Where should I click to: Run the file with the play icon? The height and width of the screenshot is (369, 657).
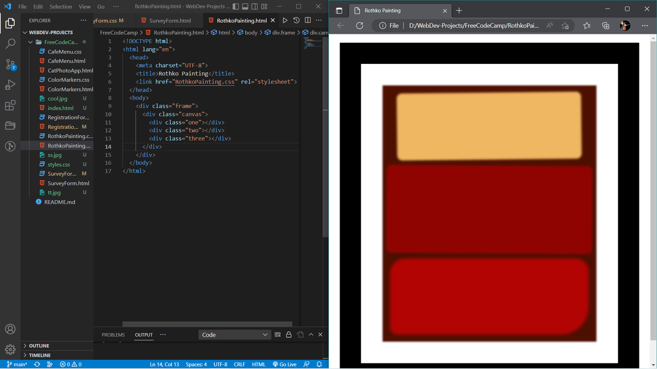[285, 20]
